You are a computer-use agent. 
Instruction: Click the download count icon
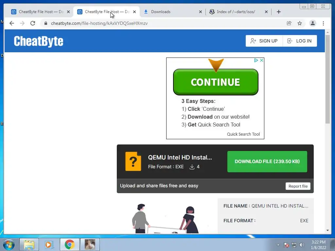192,167
